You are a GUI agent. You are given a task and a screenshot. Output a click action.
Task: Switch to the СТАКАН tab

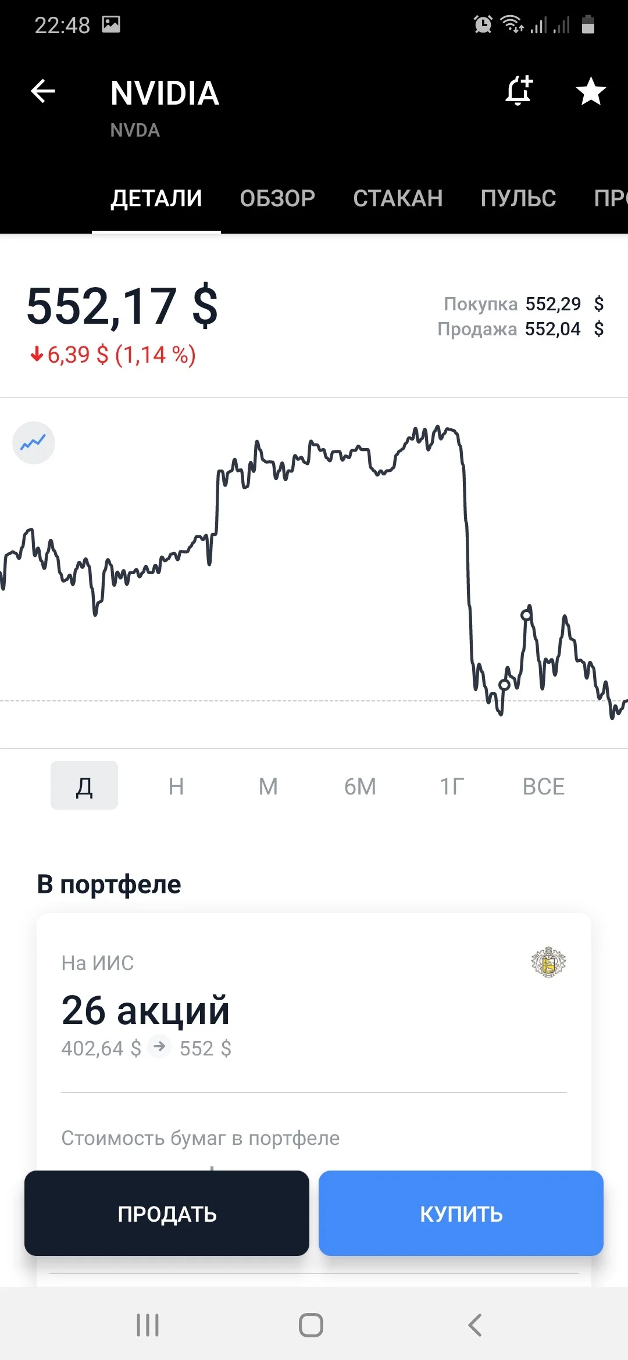click(398, 198)
